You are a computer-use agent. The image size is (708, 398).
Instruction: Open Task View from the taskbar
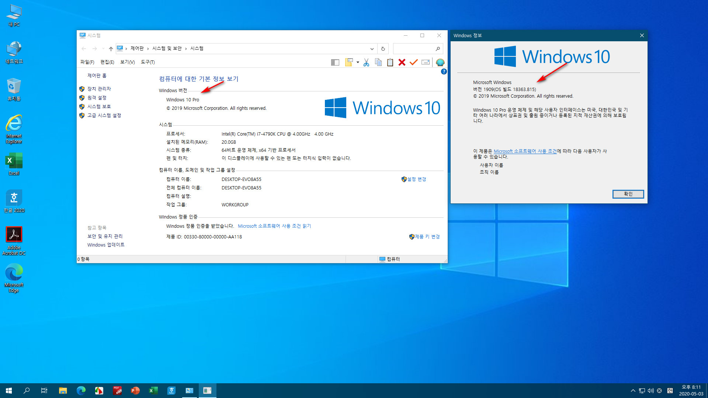[x=44, y=391]
